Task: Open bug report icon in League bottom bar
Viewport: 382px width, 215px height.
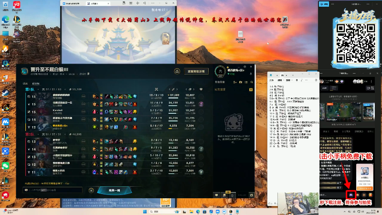Action: (252, 195)
